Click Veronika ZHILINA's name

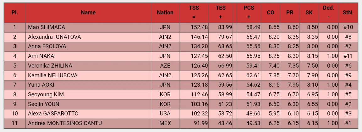click(50, 66)
